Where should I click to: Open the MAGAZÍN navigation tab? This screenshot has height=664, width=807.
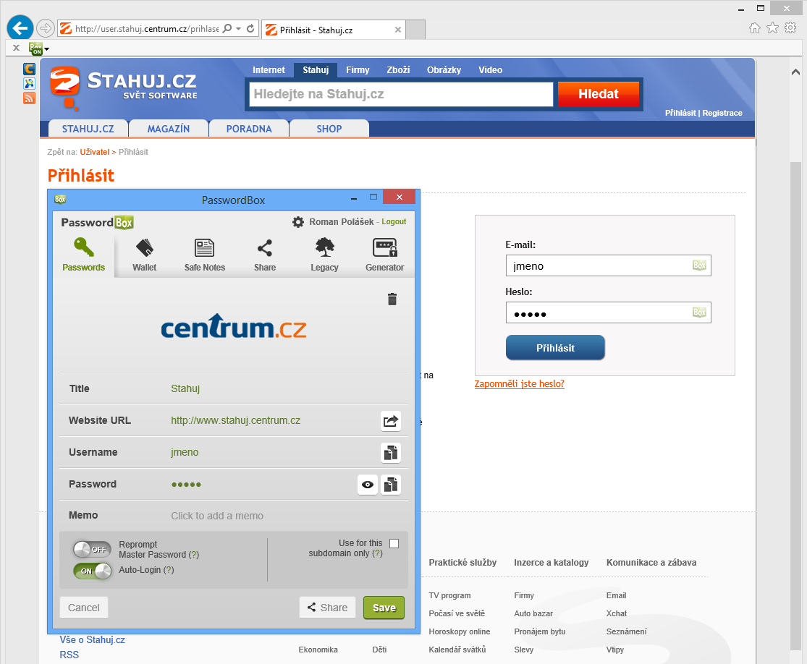coord(169,129)
